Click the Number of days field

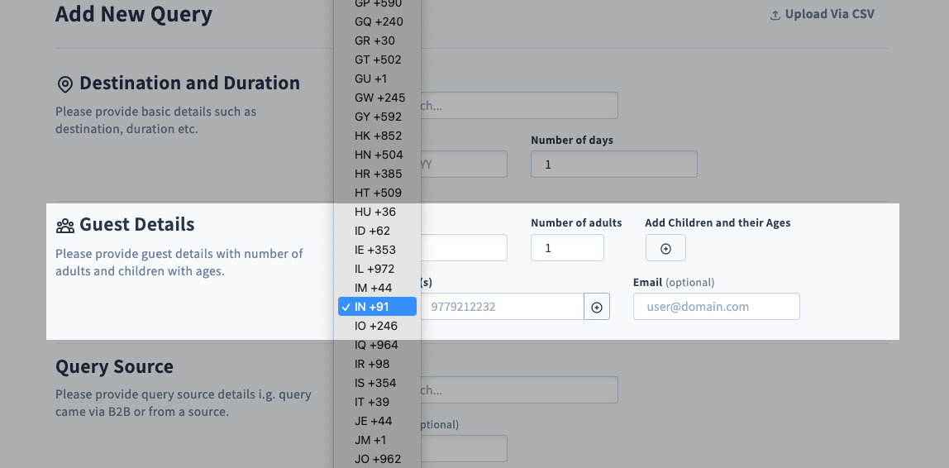[x=613, y=165]
